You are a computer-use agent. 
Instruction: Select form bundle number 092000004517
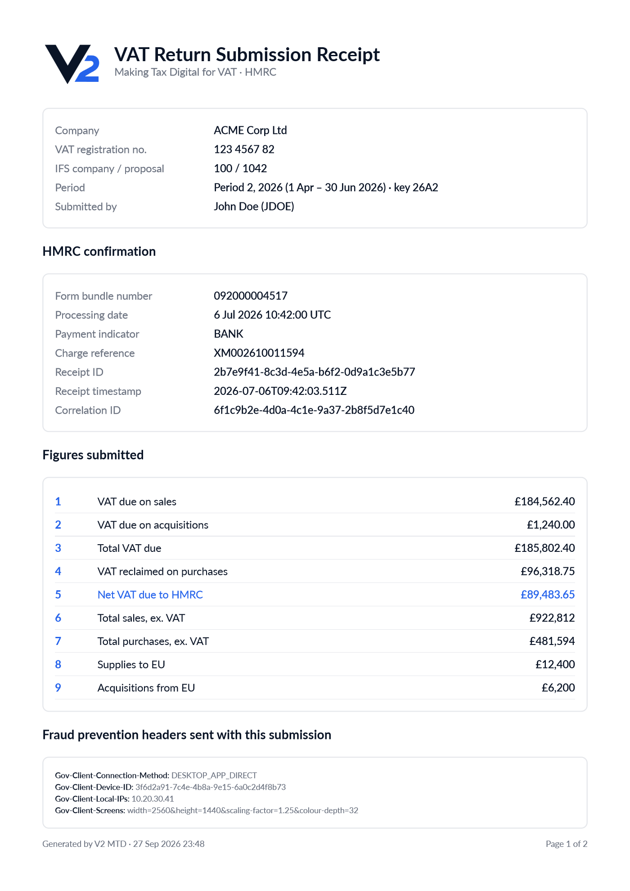click(x=251, y=296)
